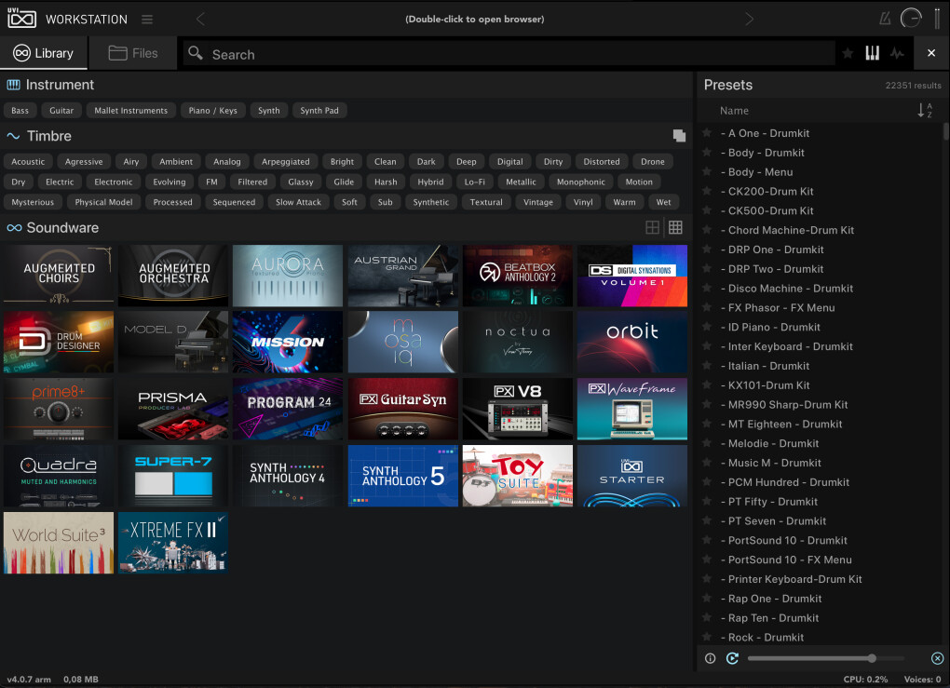Viewport: 950px width, 688px height.
Task: Sort presets A to Z
Action: pos(925,110)
